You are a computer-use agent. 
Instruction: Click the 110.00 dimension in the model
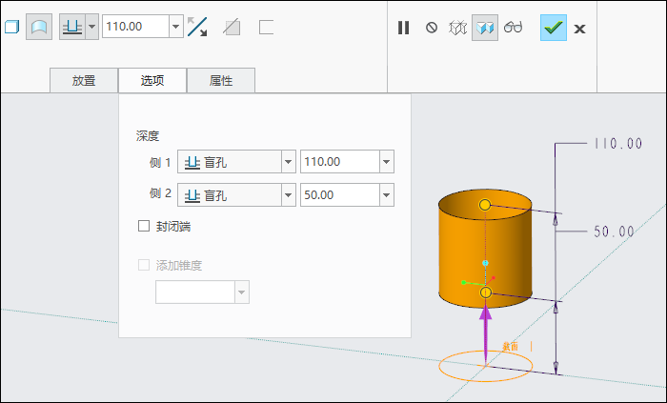click(618, 144)
